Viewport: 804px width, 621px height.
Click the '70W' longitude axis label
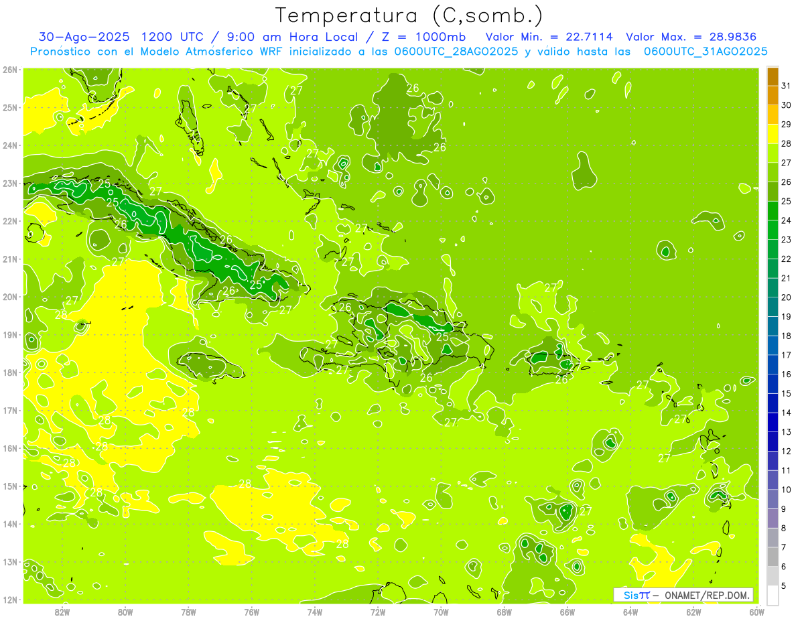tap(441, 612)
